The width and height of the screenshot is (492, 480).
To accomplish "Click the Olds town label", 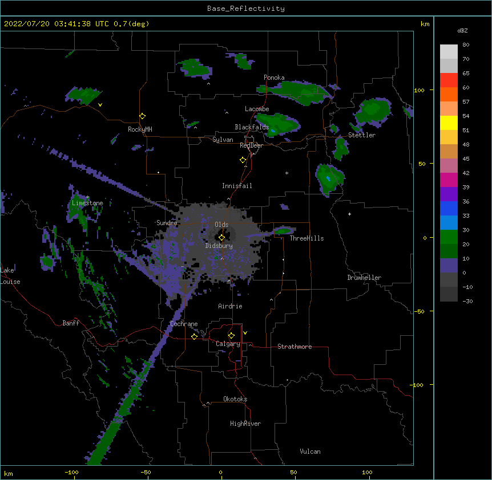I will pyautogui.click(x=221, y=225).
